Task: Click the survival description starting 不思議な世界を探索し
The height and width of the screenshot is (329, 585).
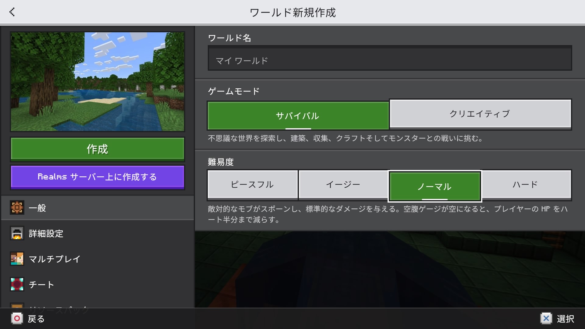Action: (346, 138)
